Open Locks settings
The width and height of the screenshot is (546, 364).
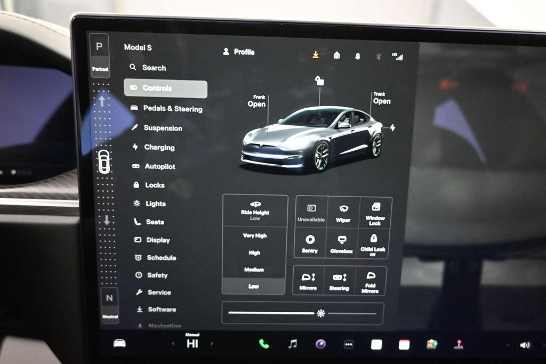click(x=149, y=185)
